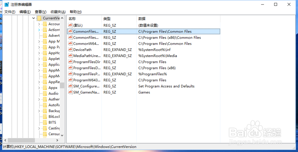The width and height of the screenshot is (298, 152).
Task: Click the tree vertical scrollbar thumb
Action: (x=62, y=85)
